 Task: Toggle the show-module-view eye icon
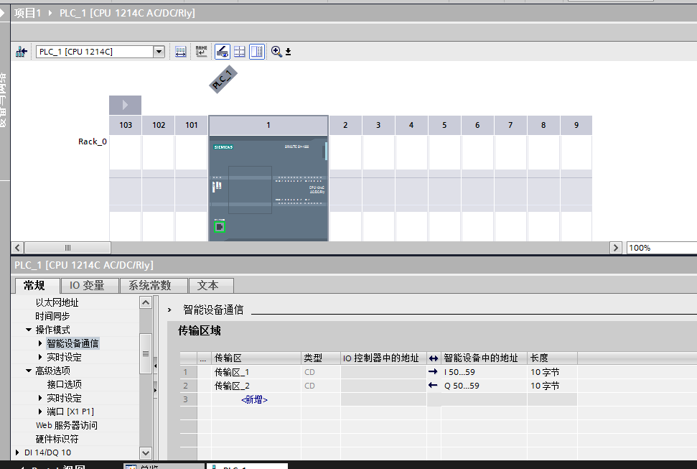[222, 52]
